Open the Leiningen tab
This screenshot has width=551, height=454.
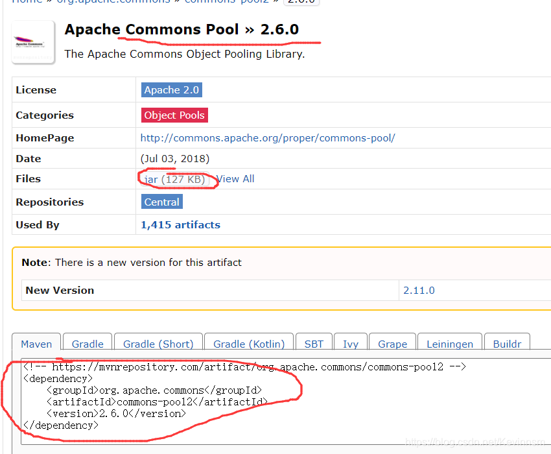[450, 344]
